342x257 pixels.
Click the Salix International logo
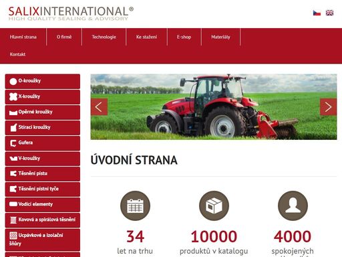[x=71, y=13]
